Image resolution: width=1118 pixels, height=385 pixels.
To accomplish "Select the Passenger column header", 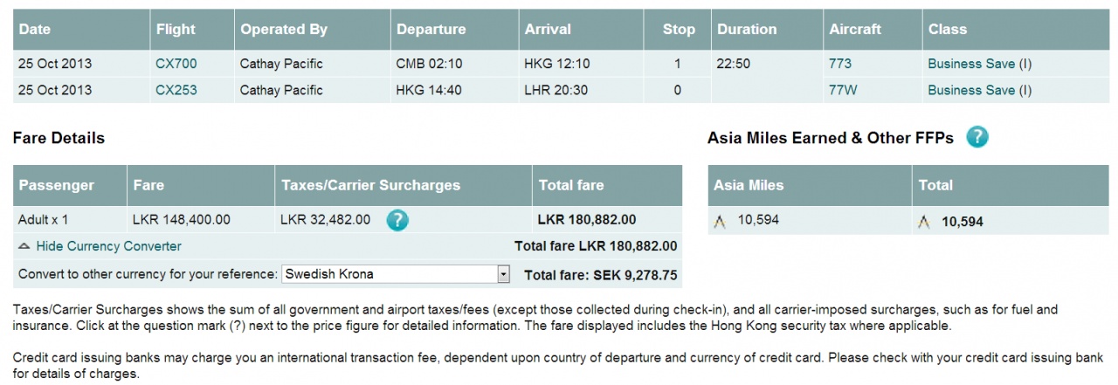I will click(x=57, y=185).
